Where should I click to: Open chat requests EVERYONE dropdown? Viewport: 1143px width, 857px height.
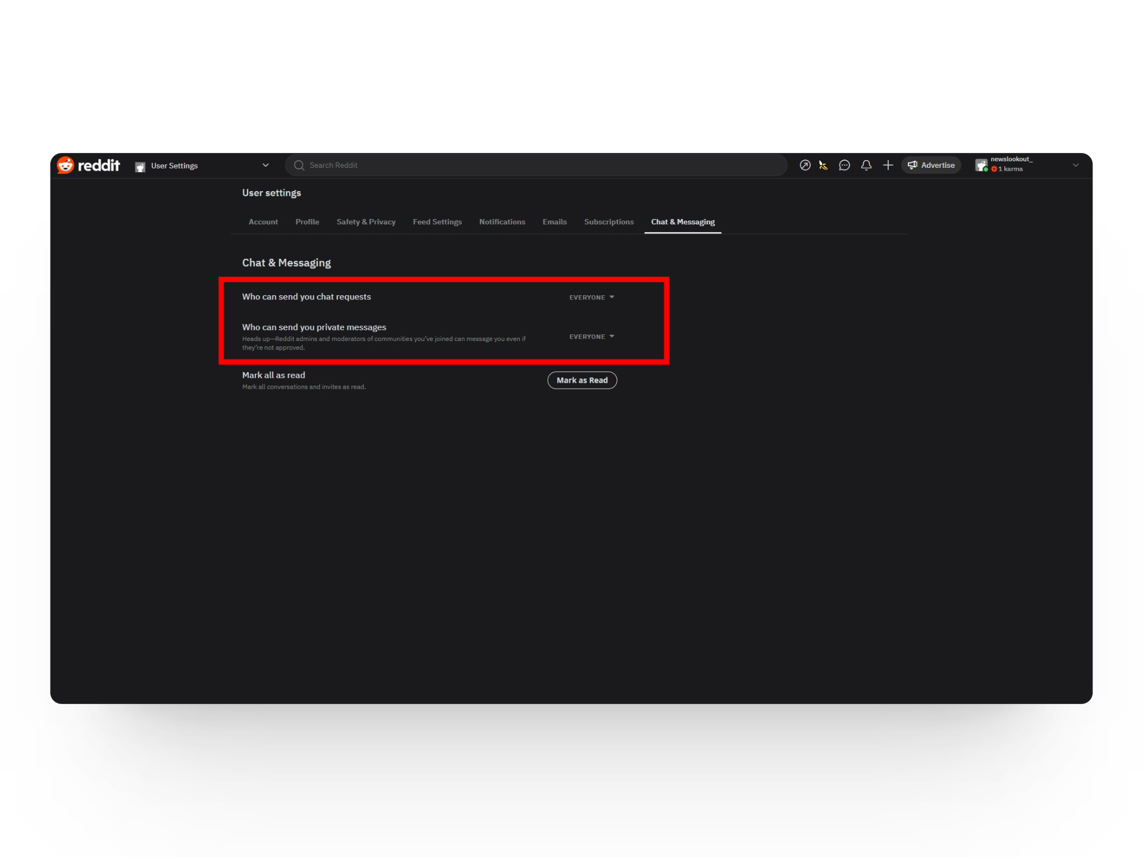coord(591,297)
